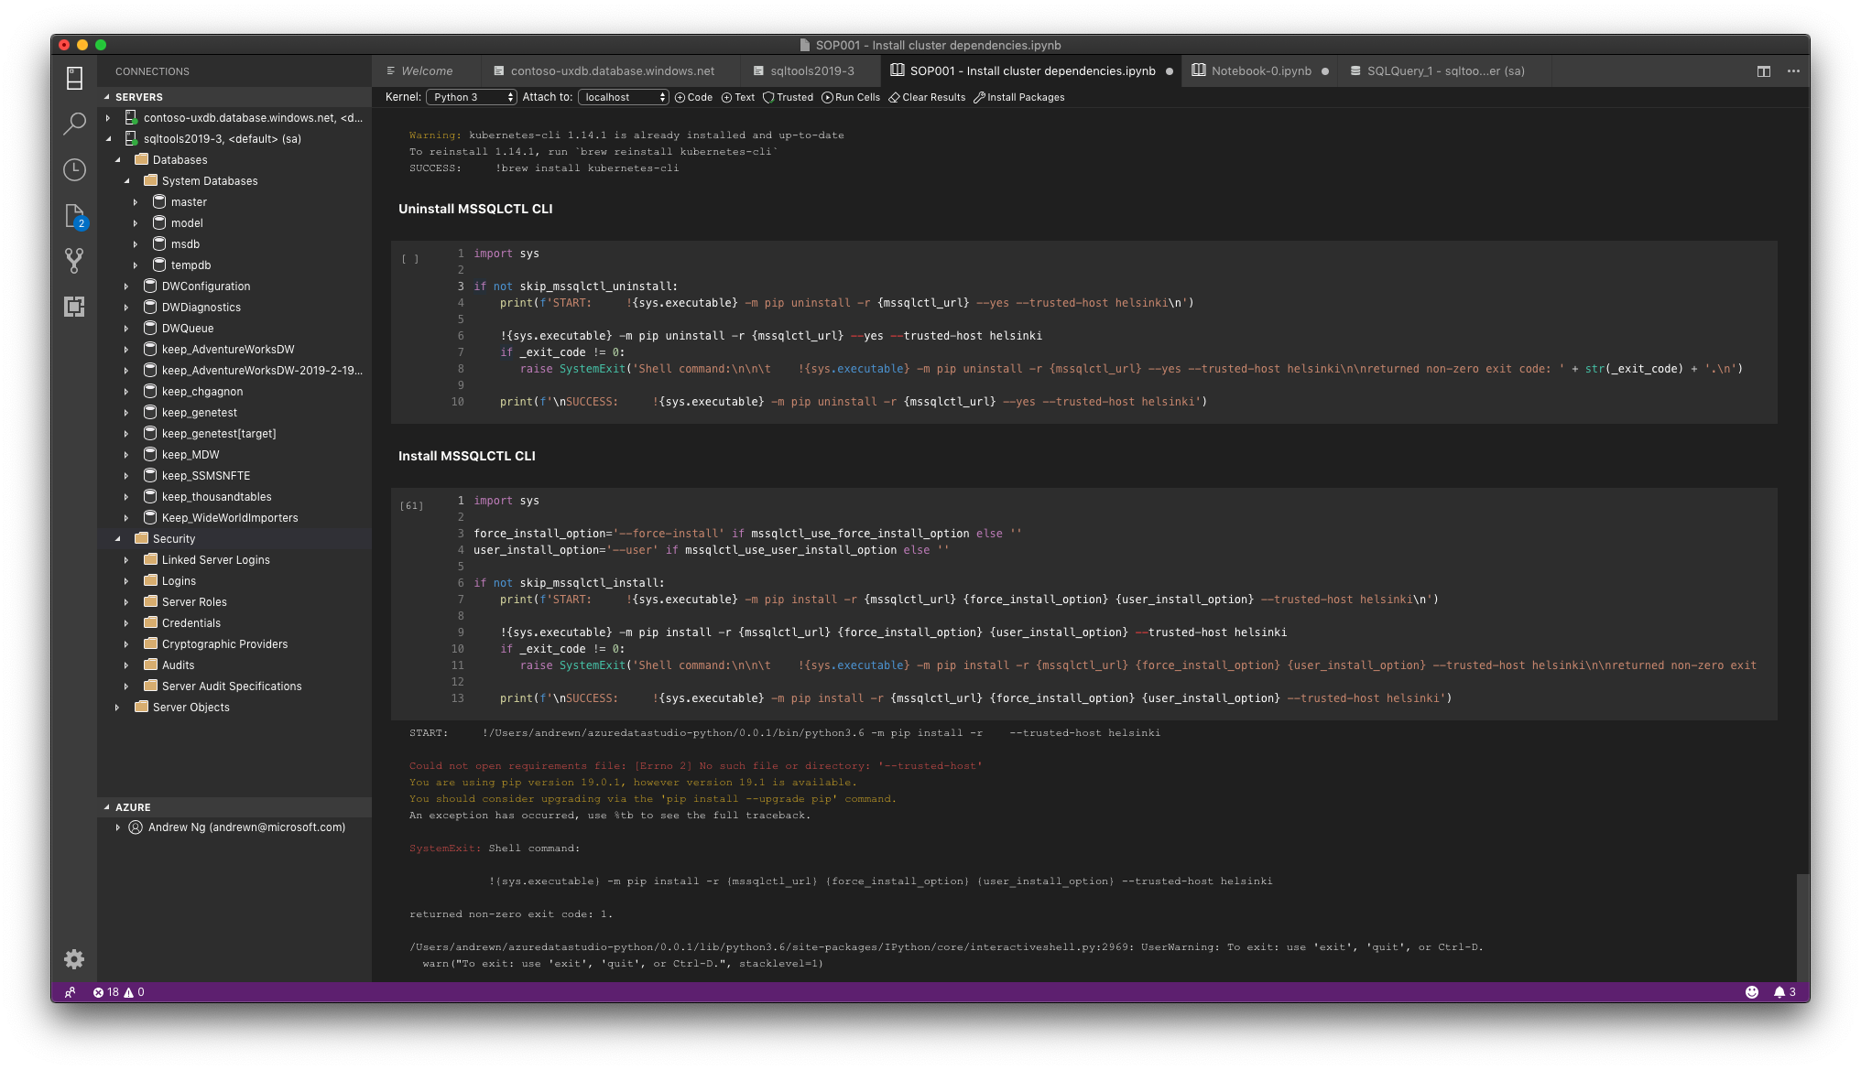Switch to the SQLQuery_1 tab
This screenshot has width=1861, height=1070.
1443,71
